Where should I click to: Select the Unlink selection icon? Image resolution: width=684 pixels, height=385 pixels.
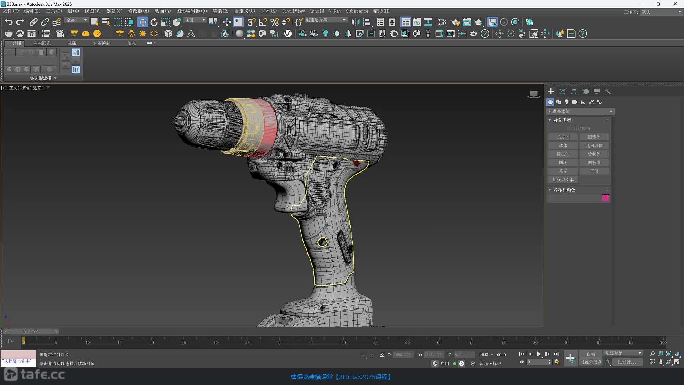[45, 22]
